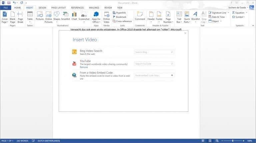
Task: Open the Page Number menu
Action: [x=168, y=17]
